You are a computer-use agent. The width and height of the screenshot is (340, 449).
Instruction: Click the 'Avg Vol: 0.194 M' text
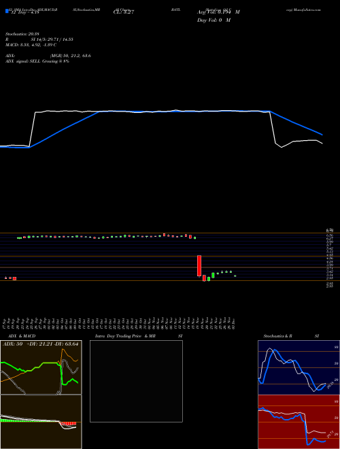coord(218,12)
